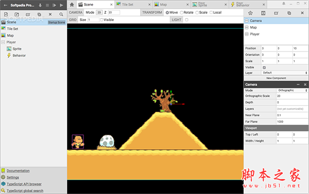The image size is (309, 194).
Task: Open the camera Mode Orthographic dropdown
Action: 292,91
